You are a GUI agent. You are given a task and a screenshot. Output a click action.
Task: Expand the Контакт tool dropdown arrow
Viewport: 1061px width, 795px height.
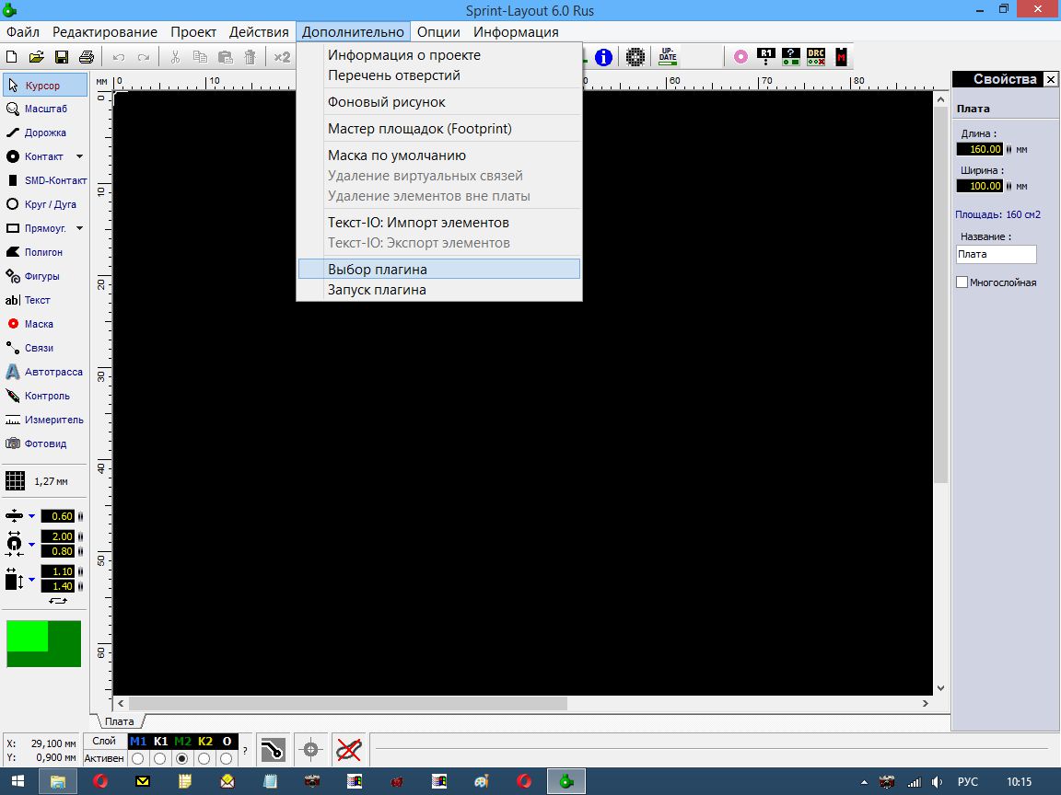[x=79, y=156]
